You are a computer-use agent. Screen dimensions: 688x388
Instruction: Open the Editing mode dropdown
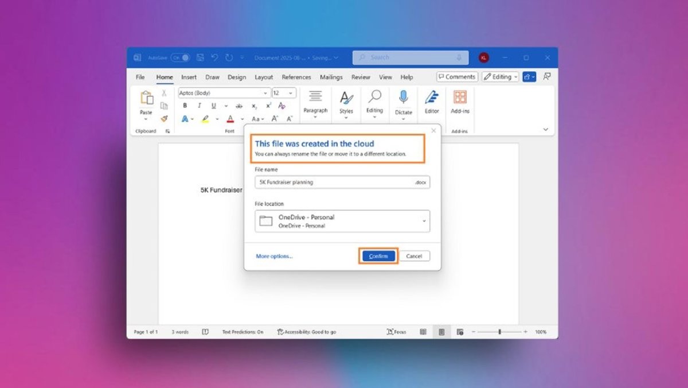(500, 77)
